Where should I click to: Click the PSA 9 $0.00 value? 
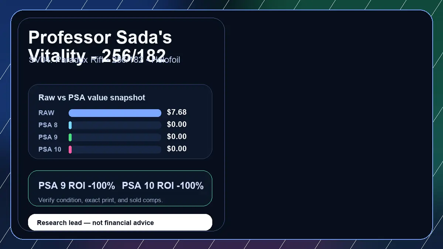coord(177,136)
